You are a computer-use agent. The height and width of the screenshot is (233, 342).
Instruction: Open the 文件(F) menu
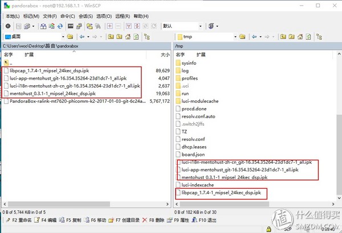point(50,16)
